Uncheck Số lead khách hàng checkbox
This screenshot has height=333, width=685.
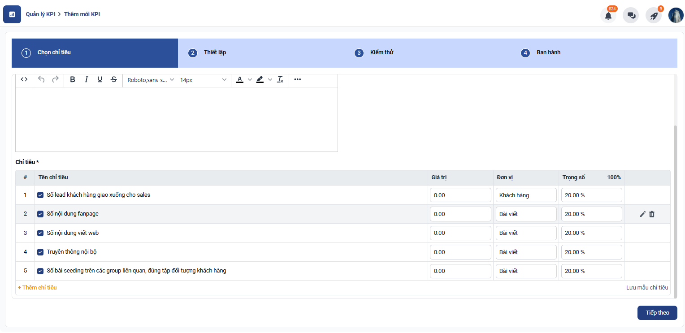(40, 195)
